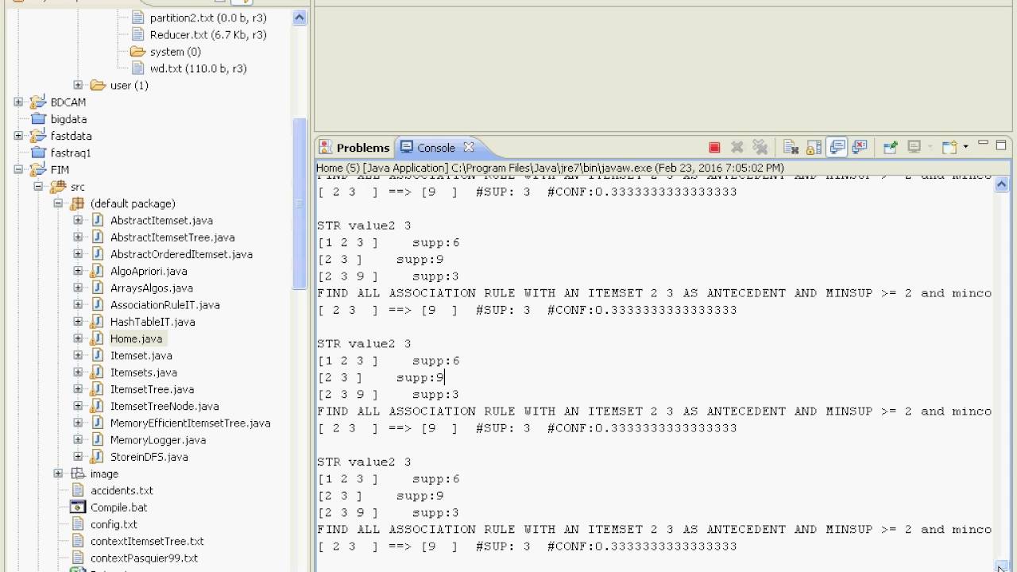
Task: Click the Problems view icon
Action: pos(325,147)
